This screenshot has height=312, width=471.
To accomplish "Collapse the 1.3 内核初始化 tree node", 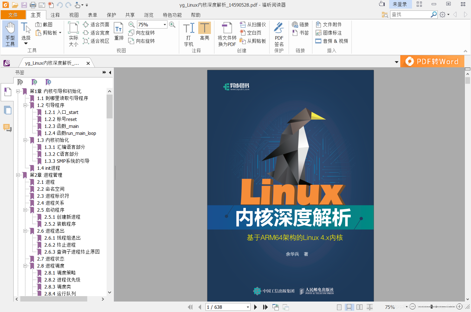I will coord(25,140).
